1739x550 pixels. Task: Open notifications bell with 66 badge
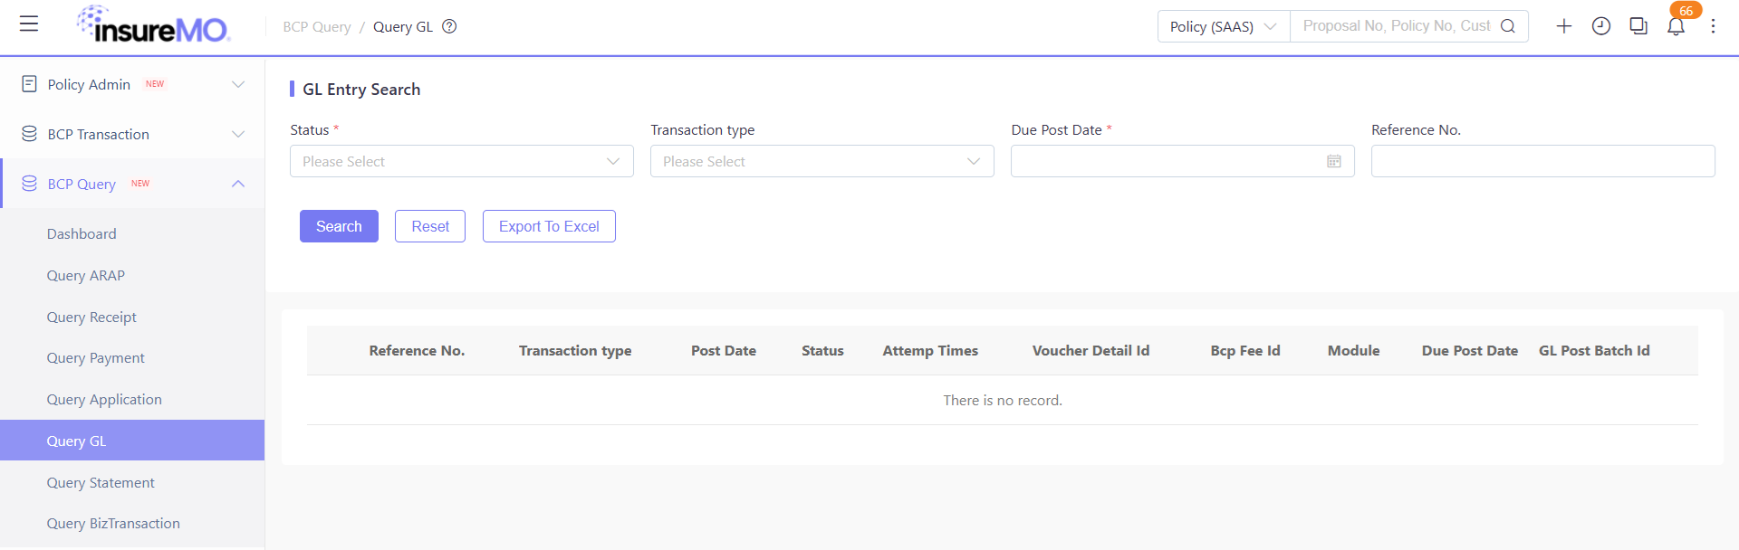(x=1677, y=26)
